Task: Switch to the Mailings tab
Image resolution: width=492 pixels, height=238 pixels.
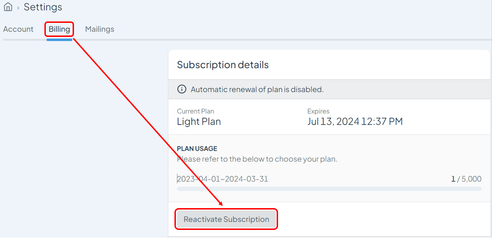Action: click(x=100, y=29)
